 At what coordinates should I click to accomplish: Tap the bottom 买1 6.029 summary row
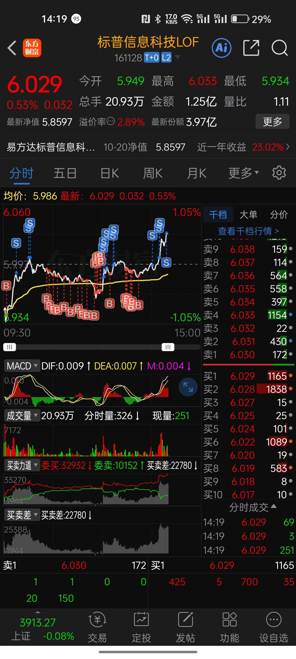pos(222,565)
